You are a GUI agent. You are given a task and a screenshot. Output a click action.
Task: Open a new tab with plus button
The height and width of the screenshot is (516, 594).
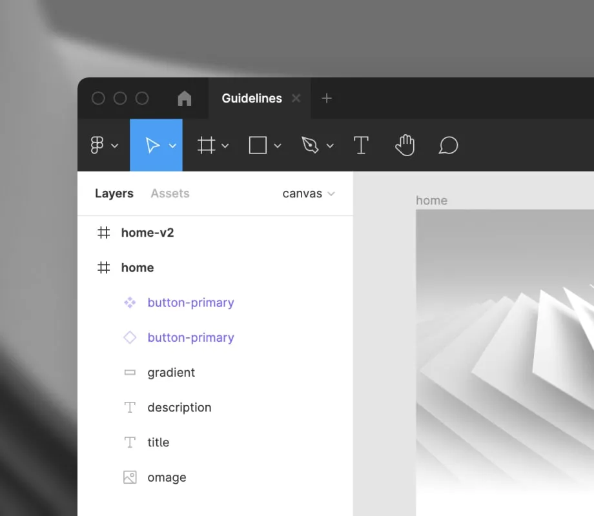(x=327, y=98)
